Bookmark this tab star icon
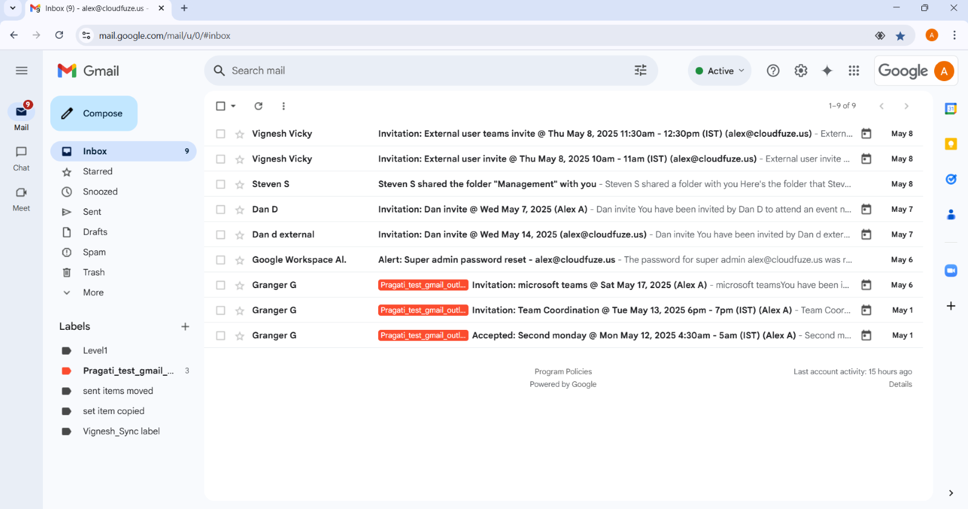 click(x=900, y=36)
